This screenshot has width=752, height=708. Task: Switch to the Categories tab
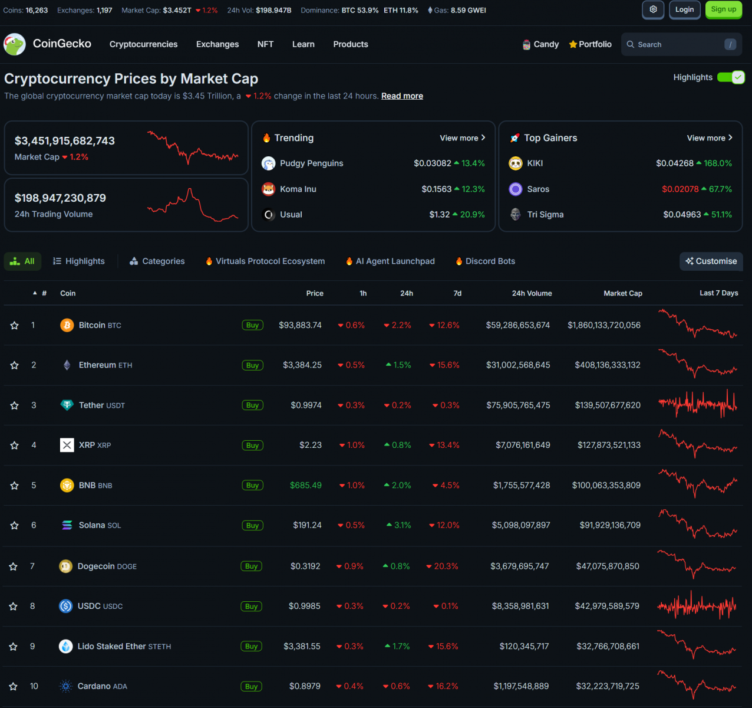pos(157,261)
